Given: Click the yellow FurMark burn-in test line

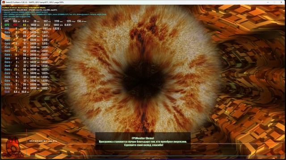Looking at the screenshot, I should pos(24,8).
